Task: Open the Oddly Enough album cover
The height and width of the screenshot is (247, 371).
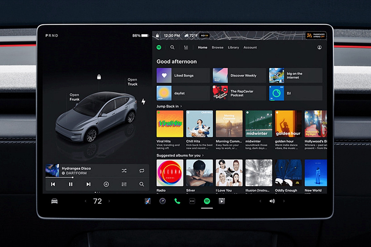Action: (288, 173)
